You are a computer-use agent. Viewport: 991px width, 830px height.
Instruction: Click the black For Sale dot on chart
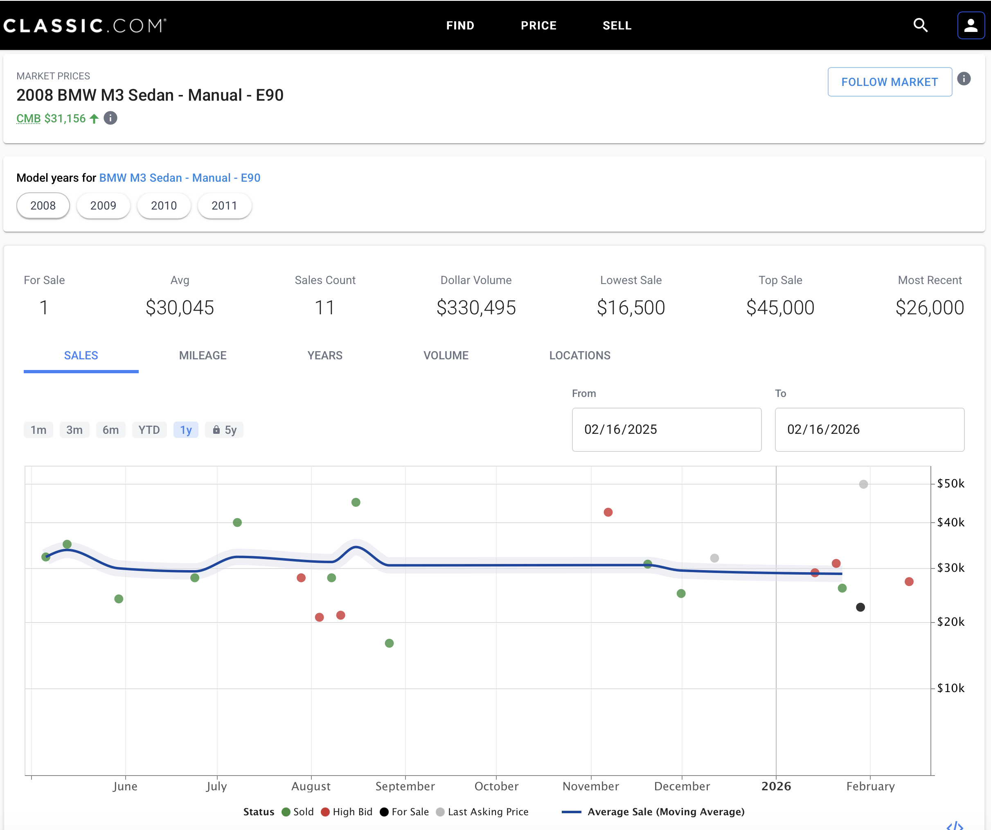click(x=860, y=607)
